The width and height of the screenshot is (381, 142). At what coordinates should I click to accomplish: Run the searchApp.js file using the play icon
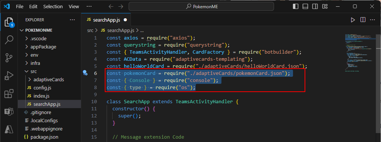point(353,20)
